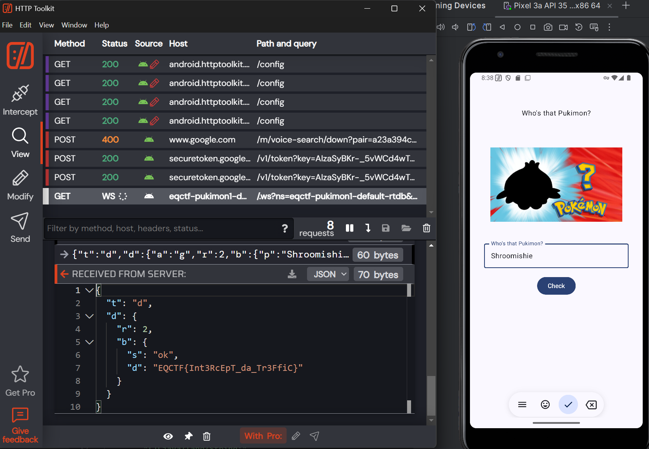The height and width of the screenshot is (449, 649).
Task: Click the trash icon to clear requests
Action: pos(426,228)
